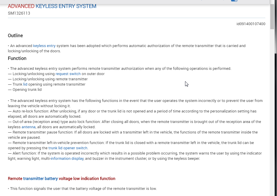Viewport: 277px width, 196px height.
Task: Follow the 'antenna' link
Action: 28,127
